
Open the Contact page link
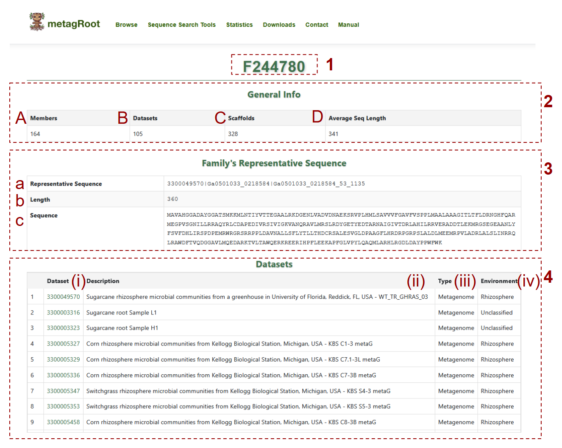317,25
